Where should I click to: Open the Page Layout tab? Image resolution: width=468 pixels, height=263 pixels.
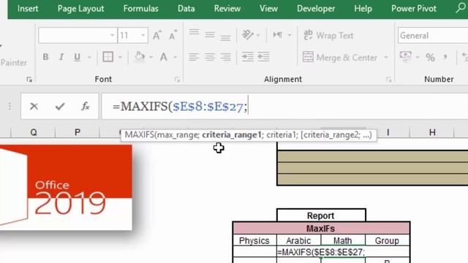coord(80,9)
